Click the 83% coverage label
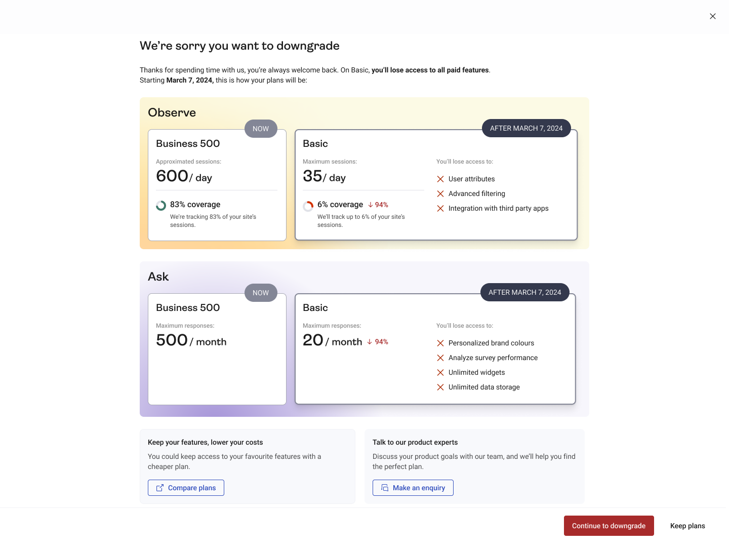This screenshot has height=548, width=729. pos(195,204)
